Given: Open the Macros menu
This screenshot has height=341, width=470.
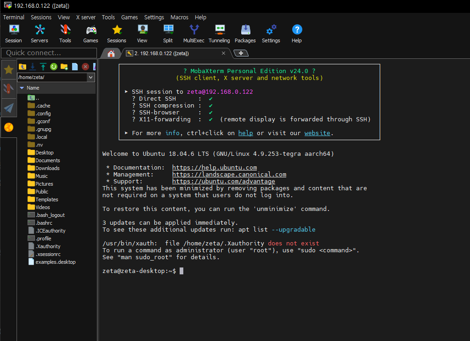Looking at the screenshot, I should click(179, 17).
